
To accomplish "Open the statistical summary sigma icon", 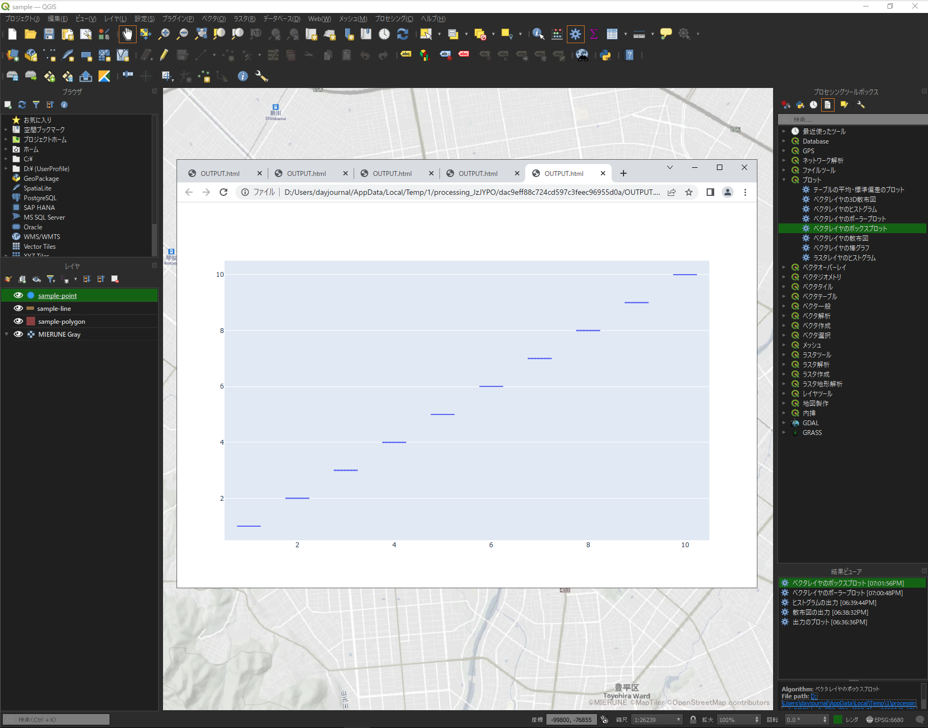I will 594,34.
